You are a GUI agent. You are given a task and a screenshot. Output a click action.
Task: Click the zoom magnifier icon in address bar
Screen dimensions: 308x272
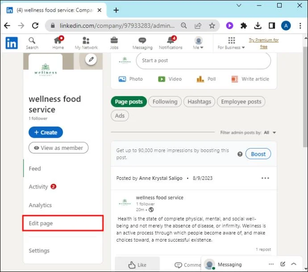(x=183, y=25)
